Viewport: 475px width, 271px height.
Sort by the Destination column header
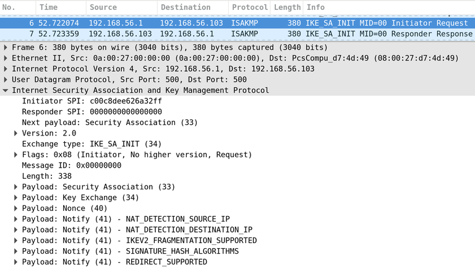tap(193, 7)
